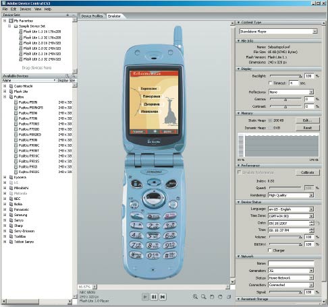Screen dimensions: 328x307
Task: Click the Display Size column header
Action: [x=67, y=80]
